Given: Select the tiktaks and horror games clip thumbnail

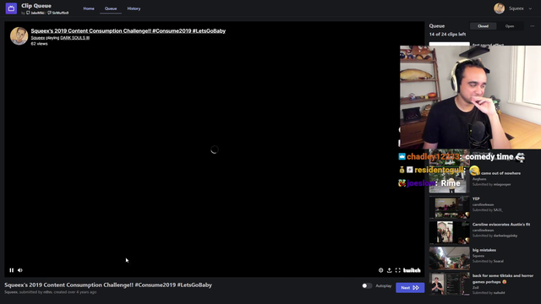Looking at the screenshot, I should 449,284.
